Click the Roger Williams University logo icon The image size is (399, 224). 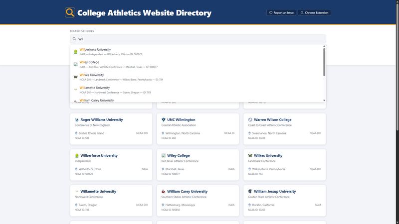pyautogui.click(x=77, y=119)
